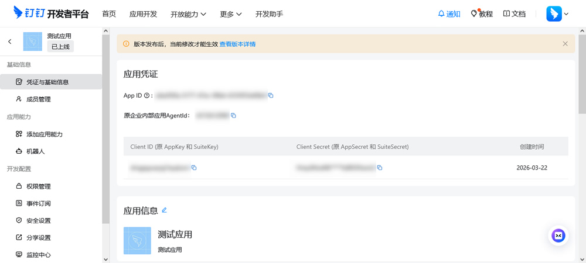This screenshot has height=263, width=586.
Task: Open 文档 documentation link
Action: (514, 14)
